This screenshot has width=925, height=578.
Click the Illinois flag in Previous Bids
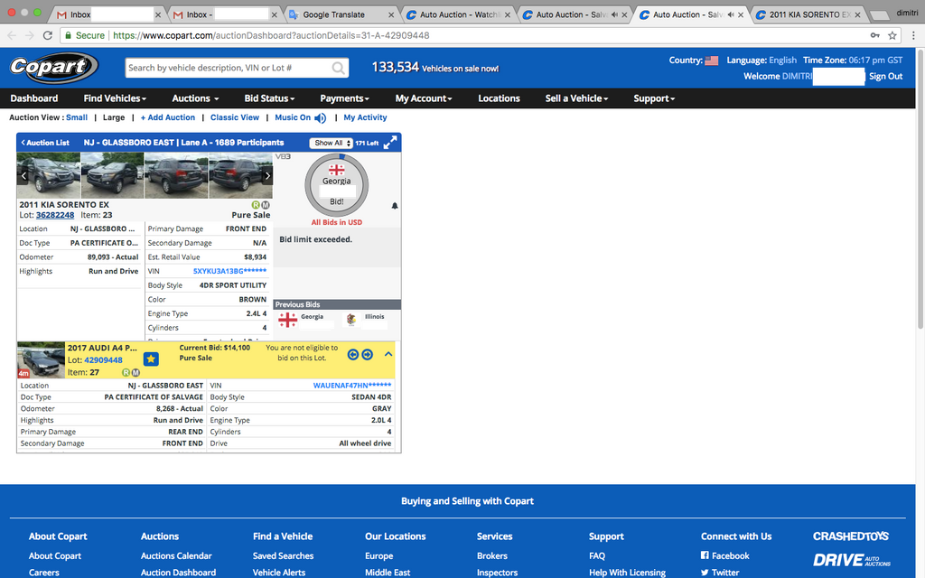(351, 320)
